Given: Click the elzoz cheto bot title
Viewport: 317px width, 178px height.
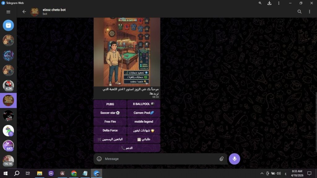Looking at the screenshot, I should 54,10.
